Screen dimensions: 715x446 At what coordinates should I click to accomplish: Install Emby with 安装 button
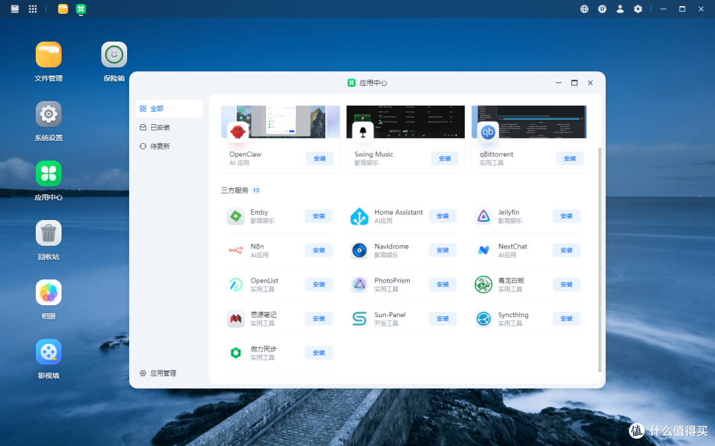point(318,216)
